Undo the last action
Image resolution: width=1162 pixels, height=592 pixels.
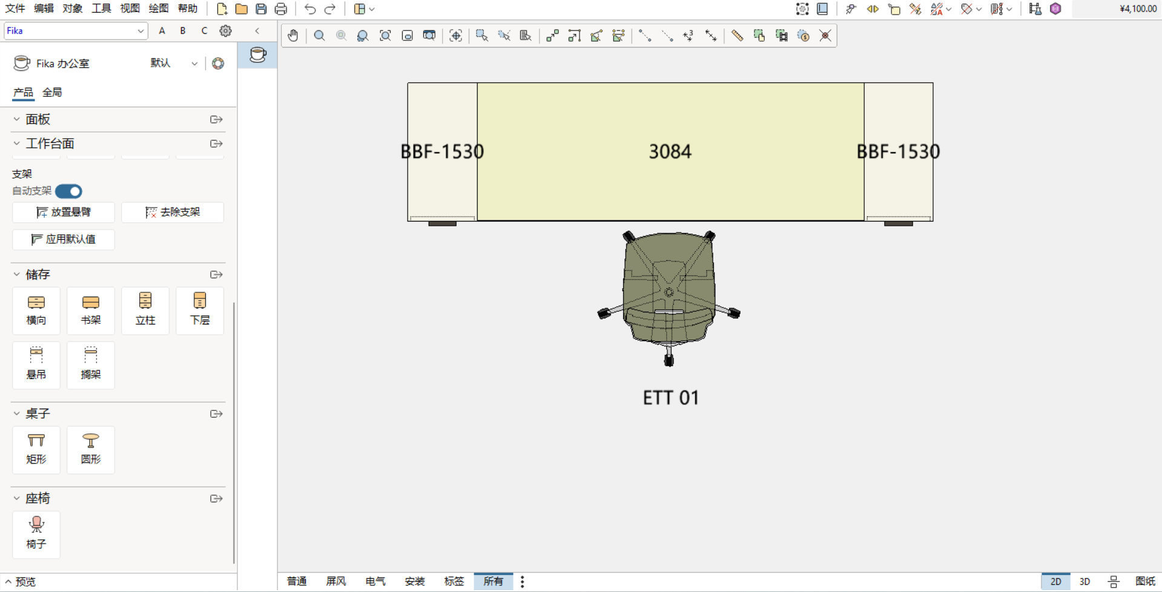310,9
